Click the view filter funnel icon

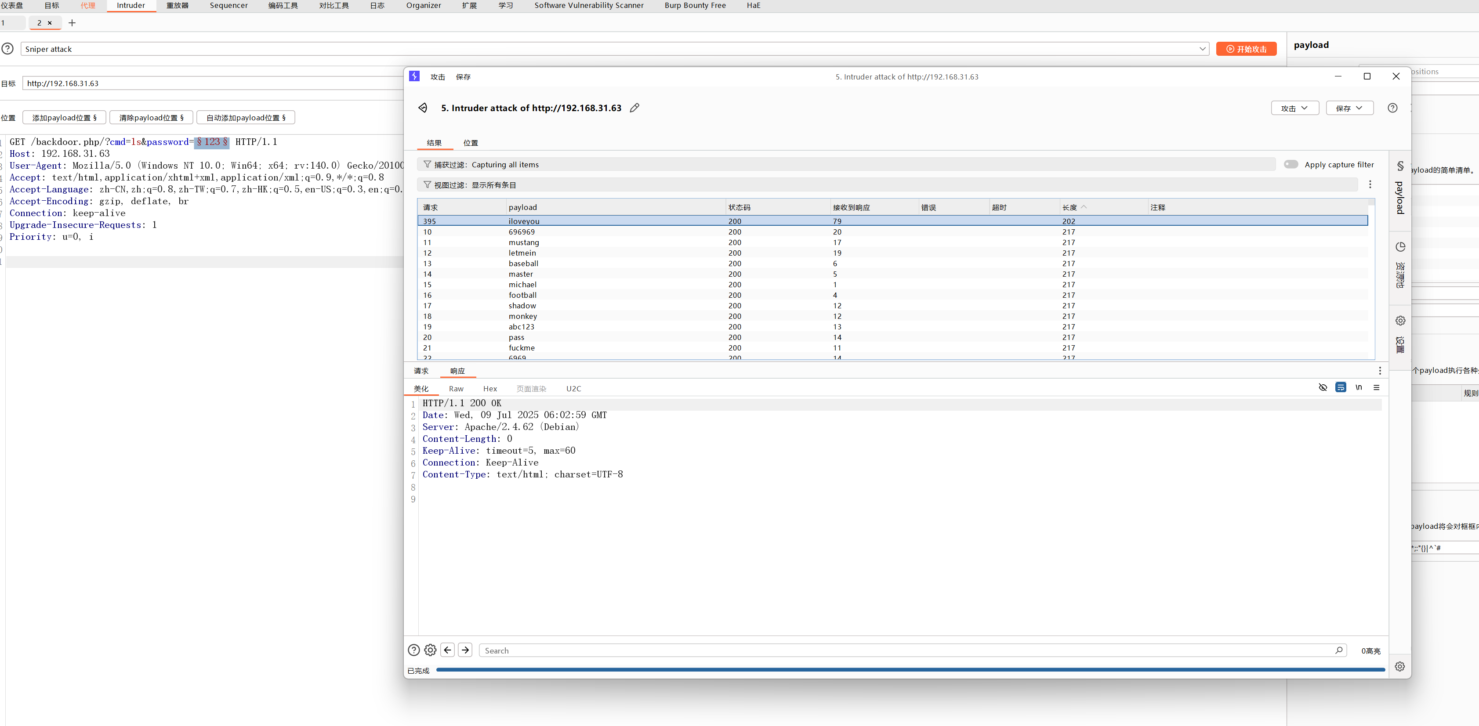click(x=427, y=185)
